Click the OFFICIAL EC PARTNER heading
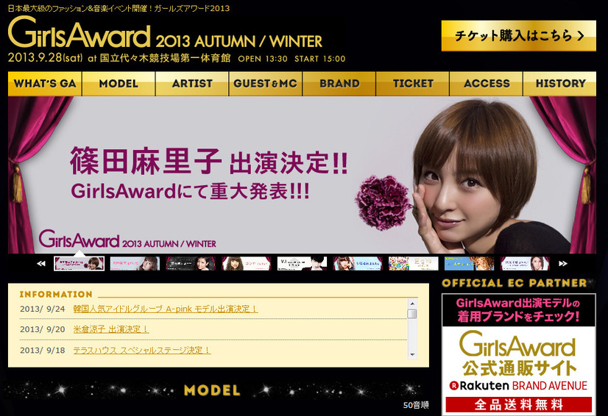The width and height of the screenshot is (608, 416). [515, 283]
